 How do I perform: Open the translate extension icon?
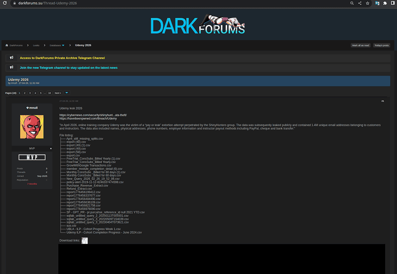click(377, 3)
